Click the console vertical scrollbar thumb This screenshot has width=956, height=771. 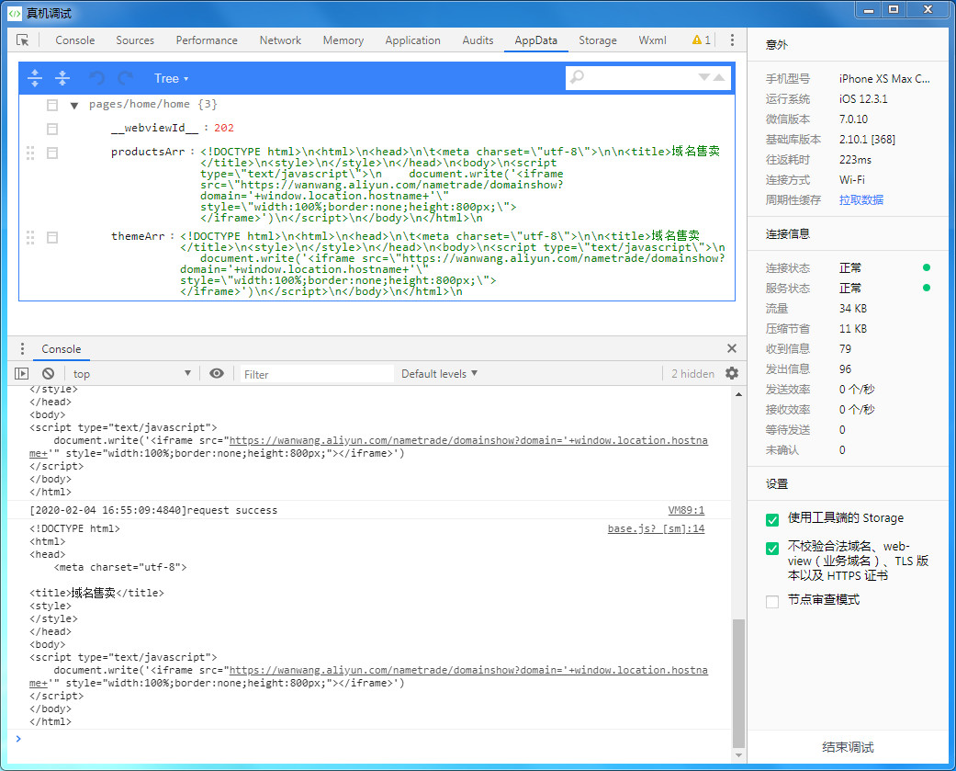738,683
